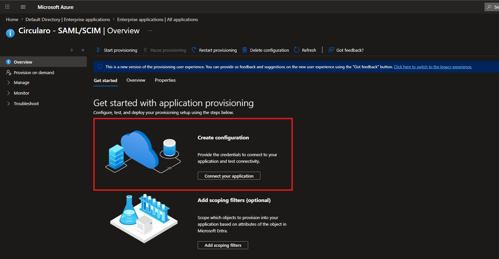
Task: Open the Azure app launcher grid icon
Action: point(7,7)
